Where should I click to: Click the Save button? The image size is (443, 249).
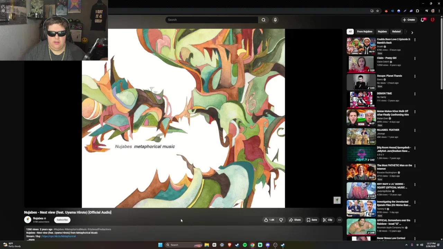click(x=311, y=220)
